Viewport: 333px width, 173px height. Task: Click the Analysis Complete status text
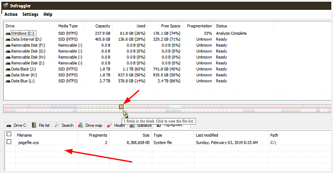(x=231, y=33)
